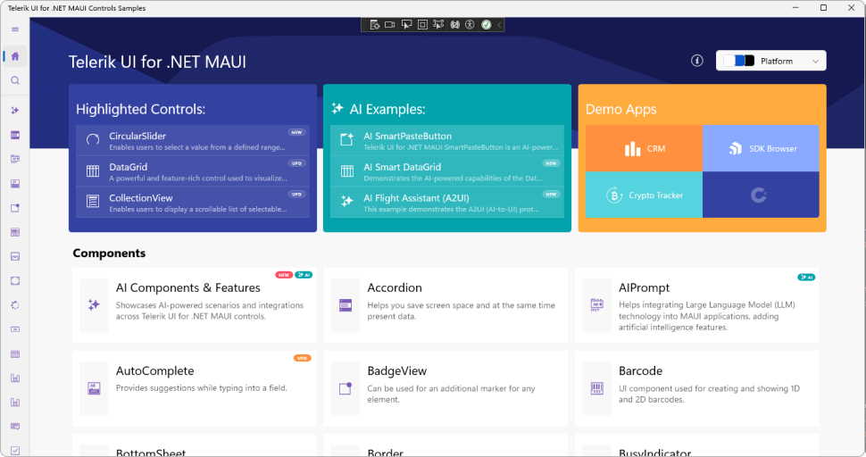The width and height of the screenshot is (866, 457).
Task: Open the CollectionView highlighted control
Action: [x=193, y=203]
